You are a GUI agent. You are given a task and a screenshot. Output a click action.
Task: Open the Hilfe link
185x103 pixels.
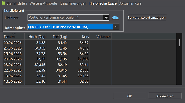[115, 18]
